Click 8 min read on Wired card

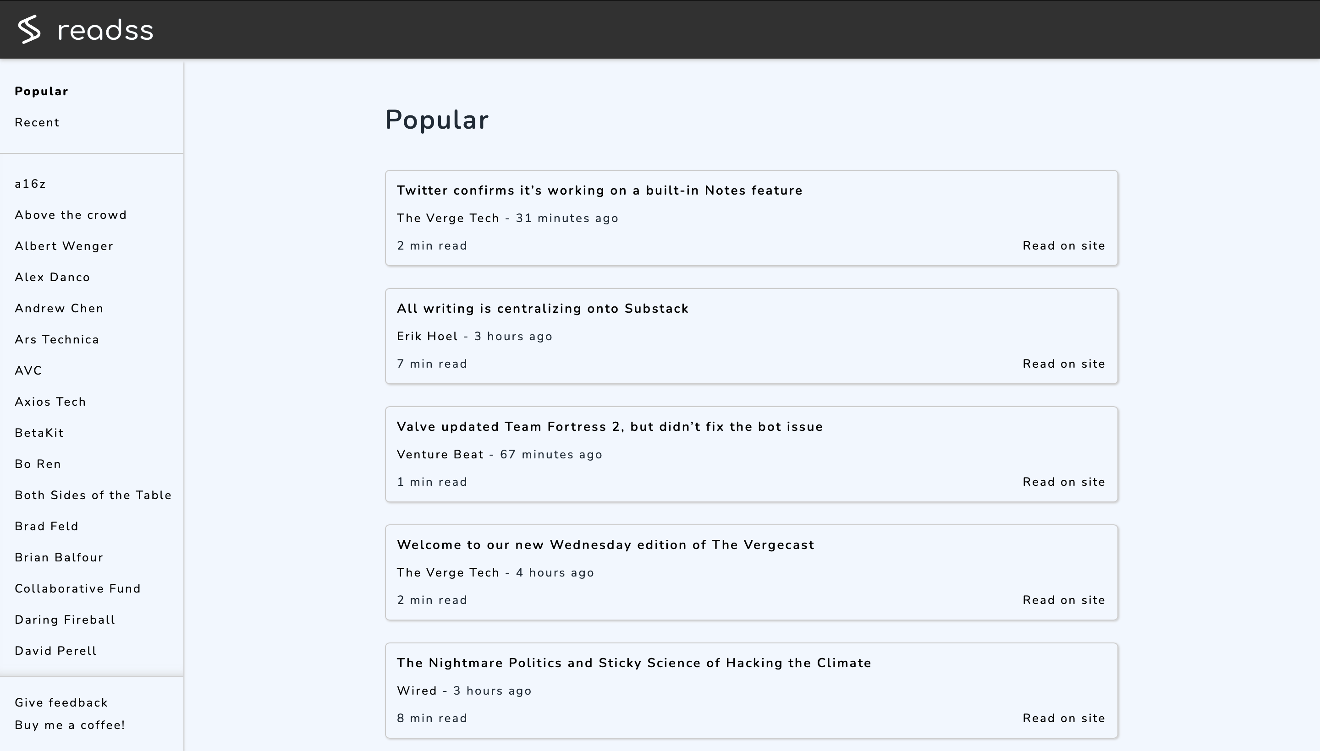[432, 718]
